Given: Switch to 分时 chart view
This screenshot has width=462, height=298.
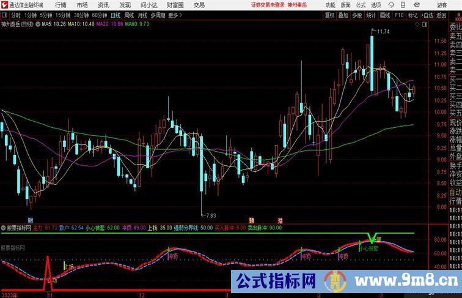Looking at the screenshot, I should point(16,15).
